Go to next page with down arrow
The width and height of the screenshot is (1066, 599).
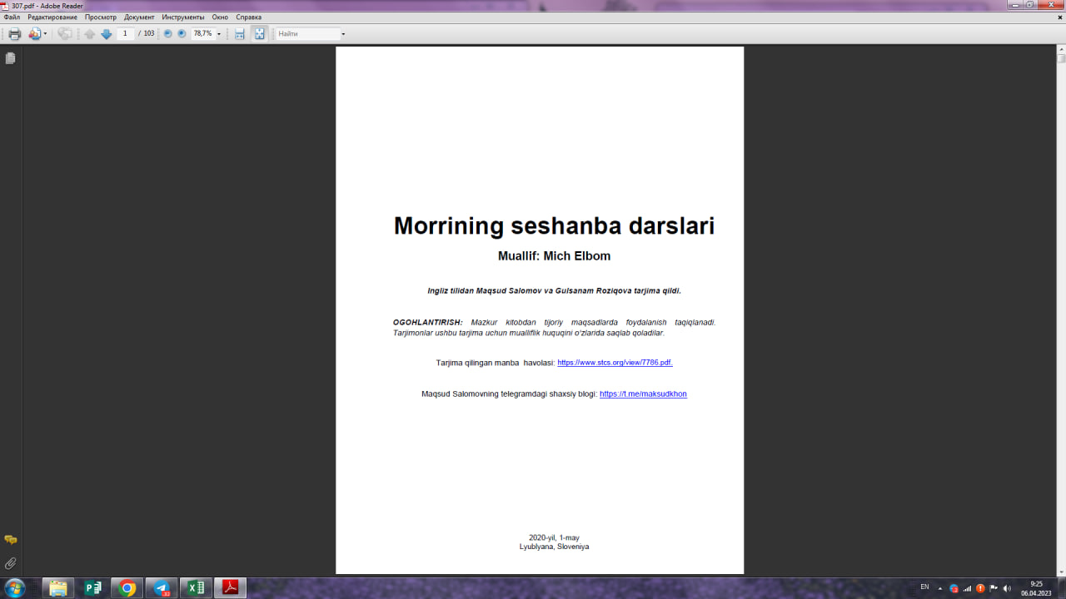107,33
